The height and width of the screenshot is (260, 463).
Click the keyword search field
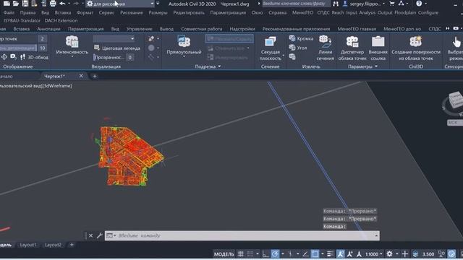pos(296,4)
